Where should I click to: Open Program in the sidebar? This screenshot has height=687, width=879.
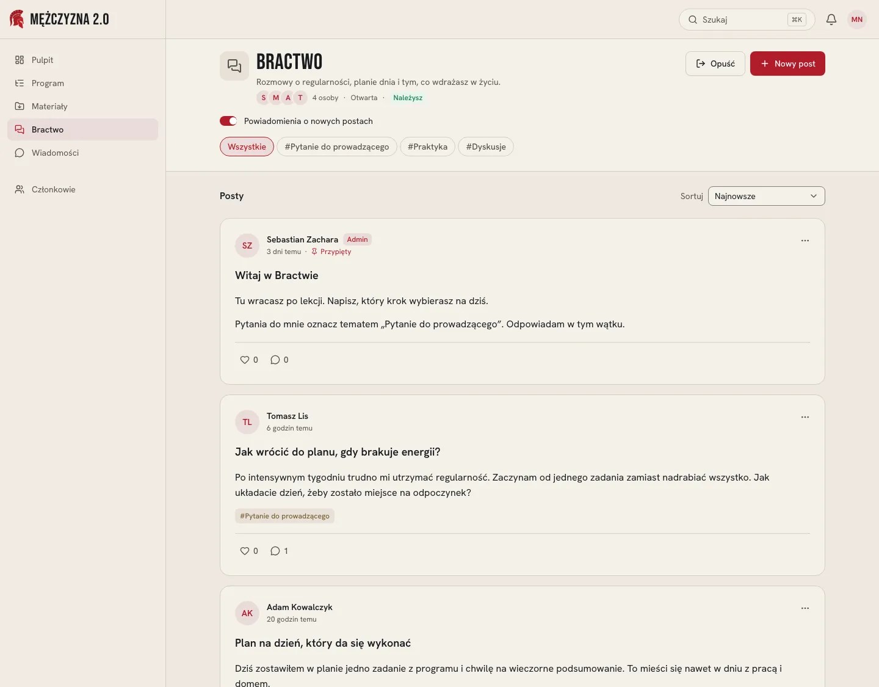(82, 83)
